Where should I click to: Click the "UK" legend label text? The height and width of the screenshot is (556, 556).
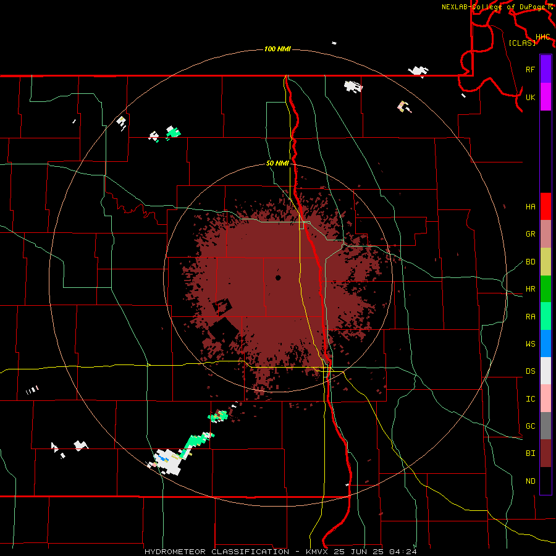530,97
